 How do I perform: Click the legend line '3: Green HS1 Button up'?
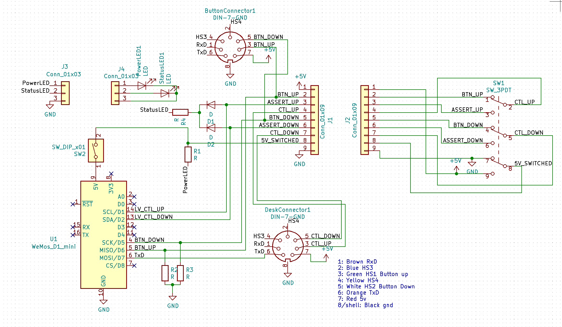pyautogui.click(x=373, y=274)
